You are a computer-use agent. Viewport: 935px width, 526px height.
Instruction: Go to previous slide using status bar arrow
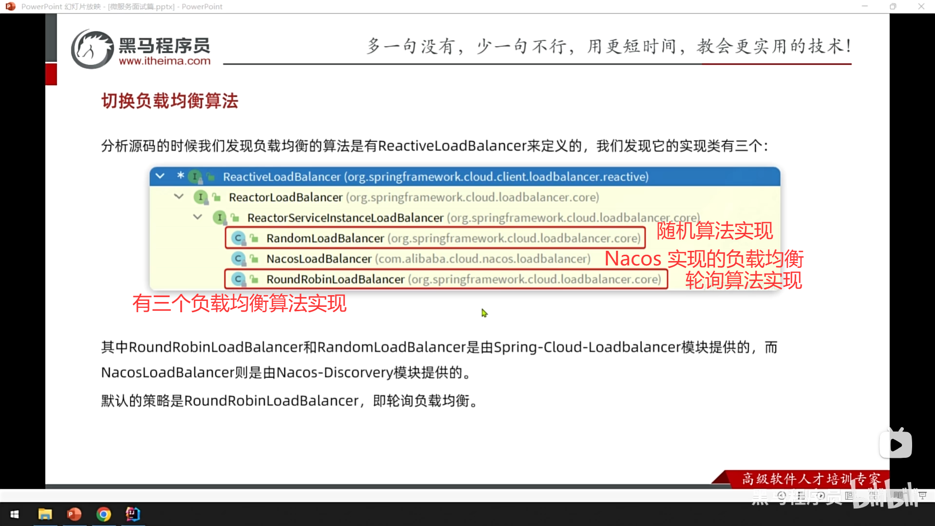pyautogui.click(x=782, y=495)
